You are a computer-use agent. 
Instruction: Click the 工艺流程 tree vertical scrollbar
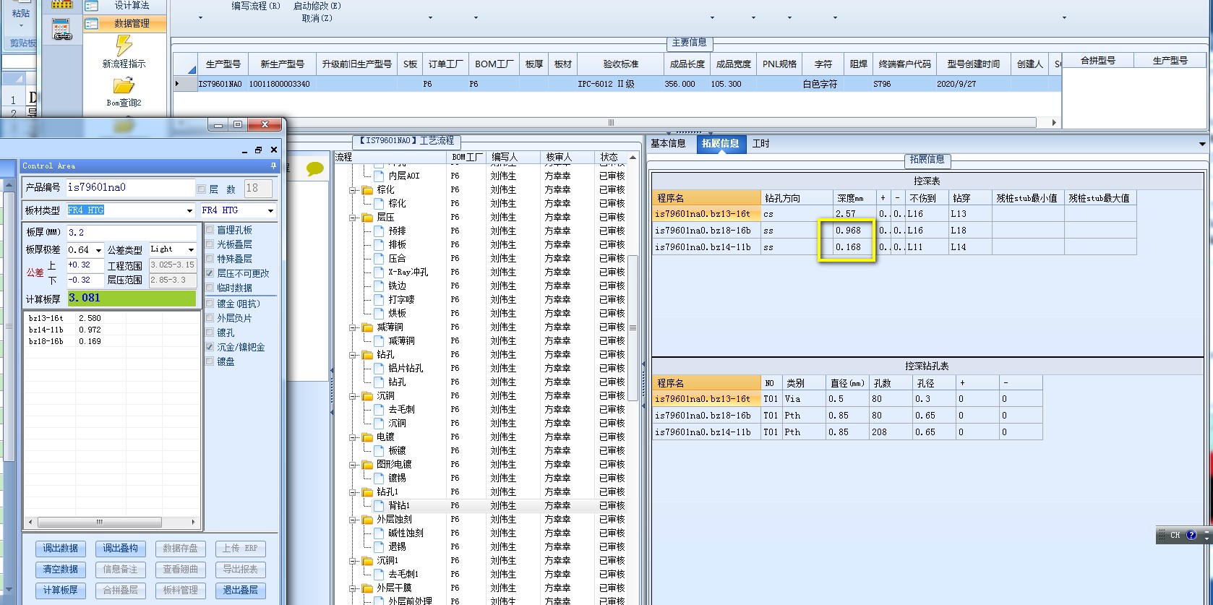[633, 327]
